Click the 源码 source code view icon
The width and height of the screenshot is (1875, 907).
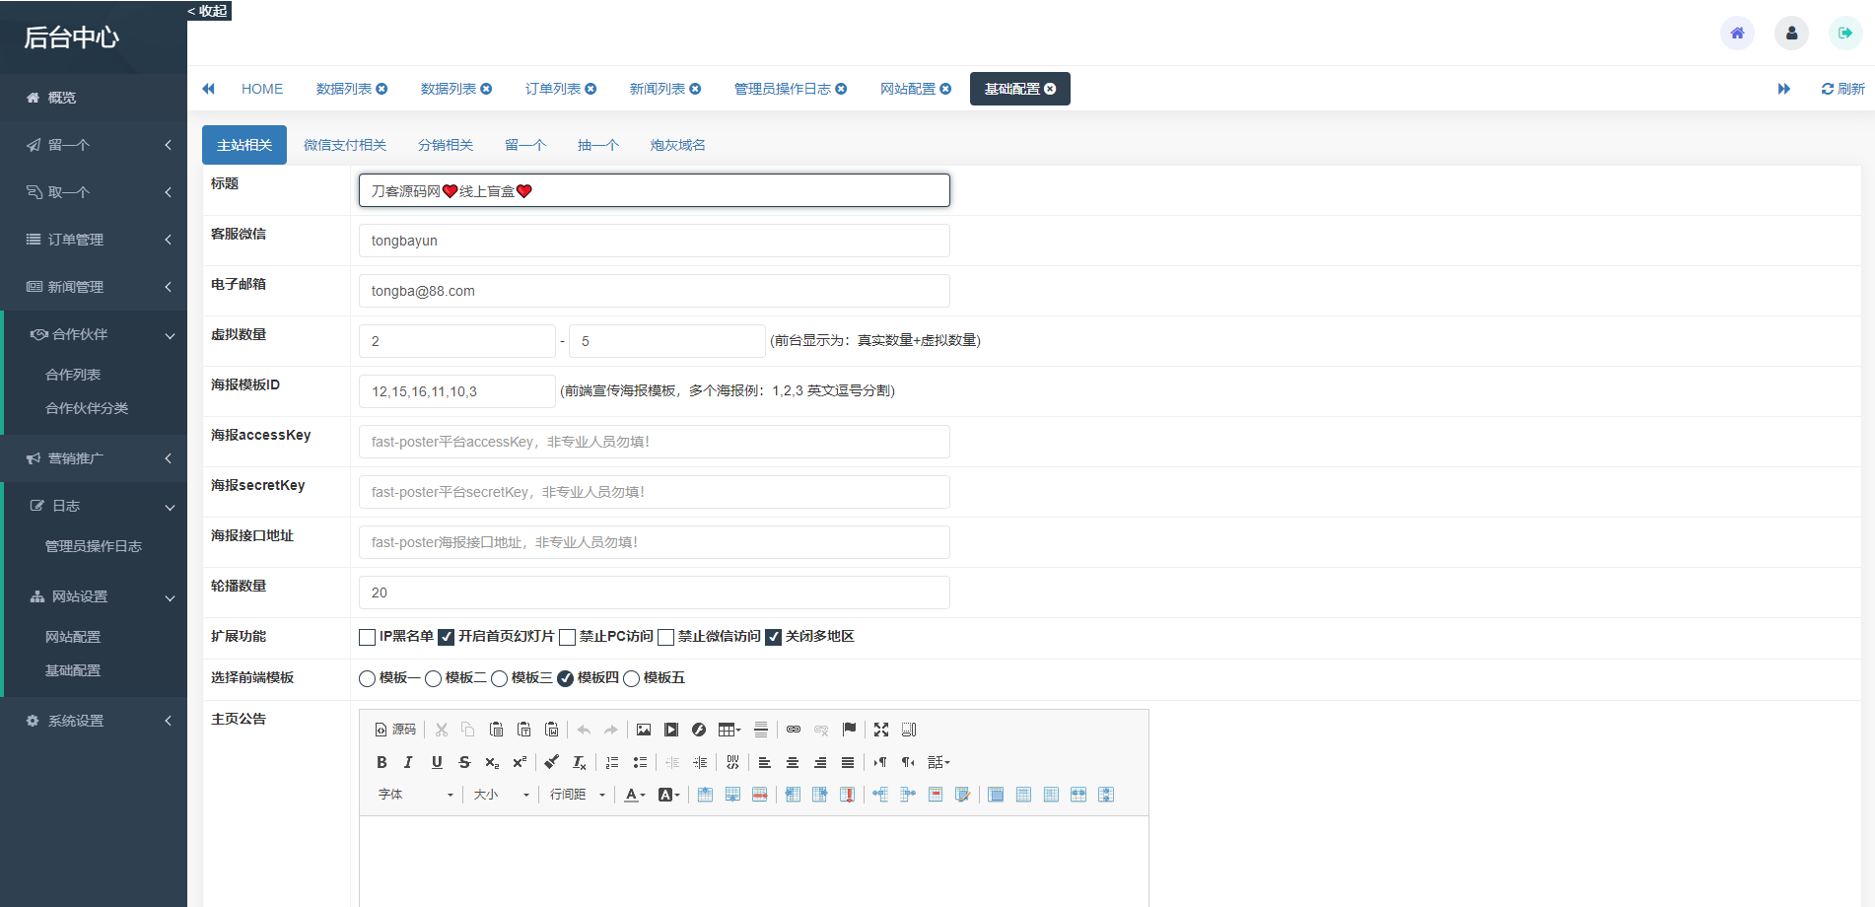point(394,730)
